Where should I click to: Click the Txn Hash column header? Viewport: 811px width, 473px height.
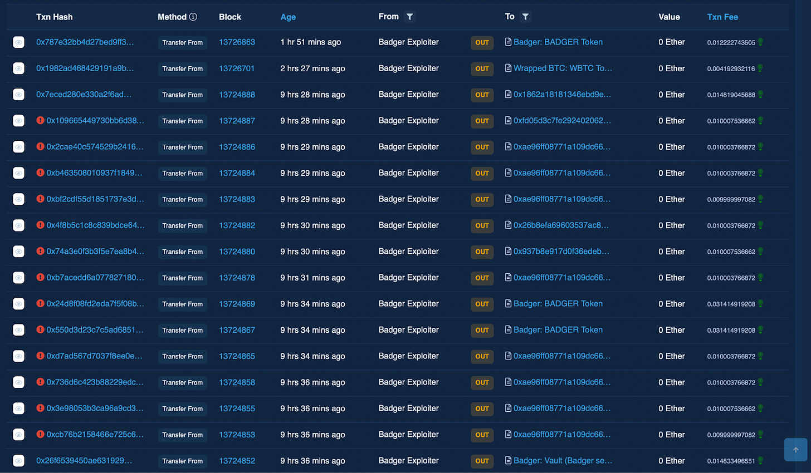click(x=55, y=17)
